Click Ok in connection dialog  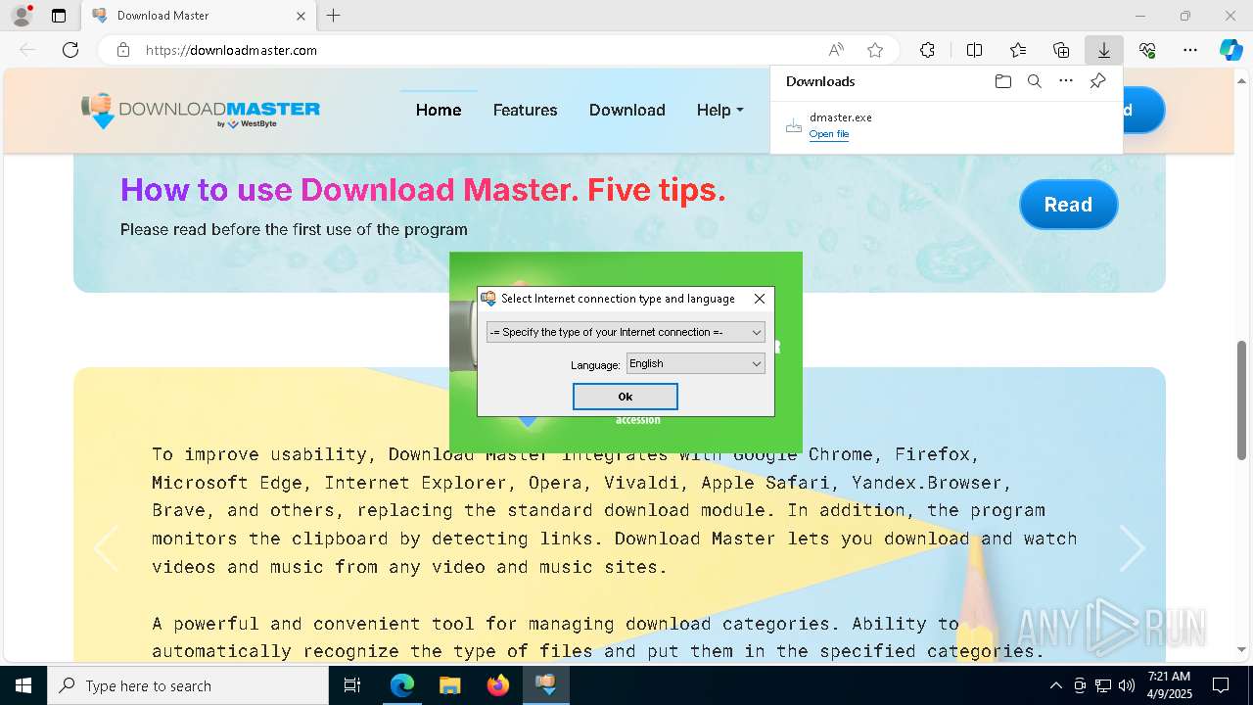pos(626,397)
